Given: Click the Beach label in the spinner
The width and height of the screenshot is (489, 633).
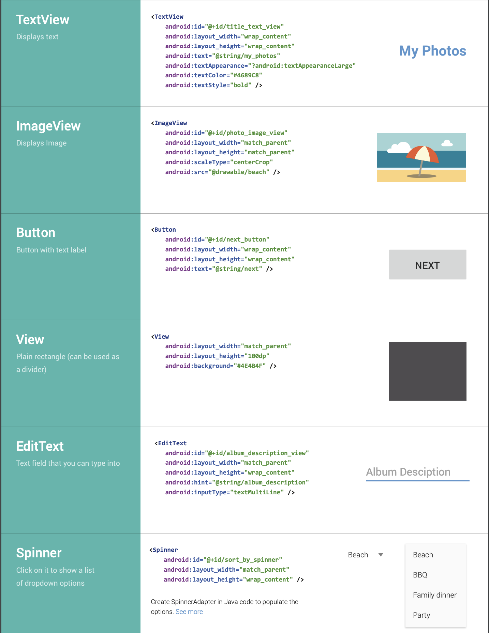Looking at the screenshot, I should point(358,555).
